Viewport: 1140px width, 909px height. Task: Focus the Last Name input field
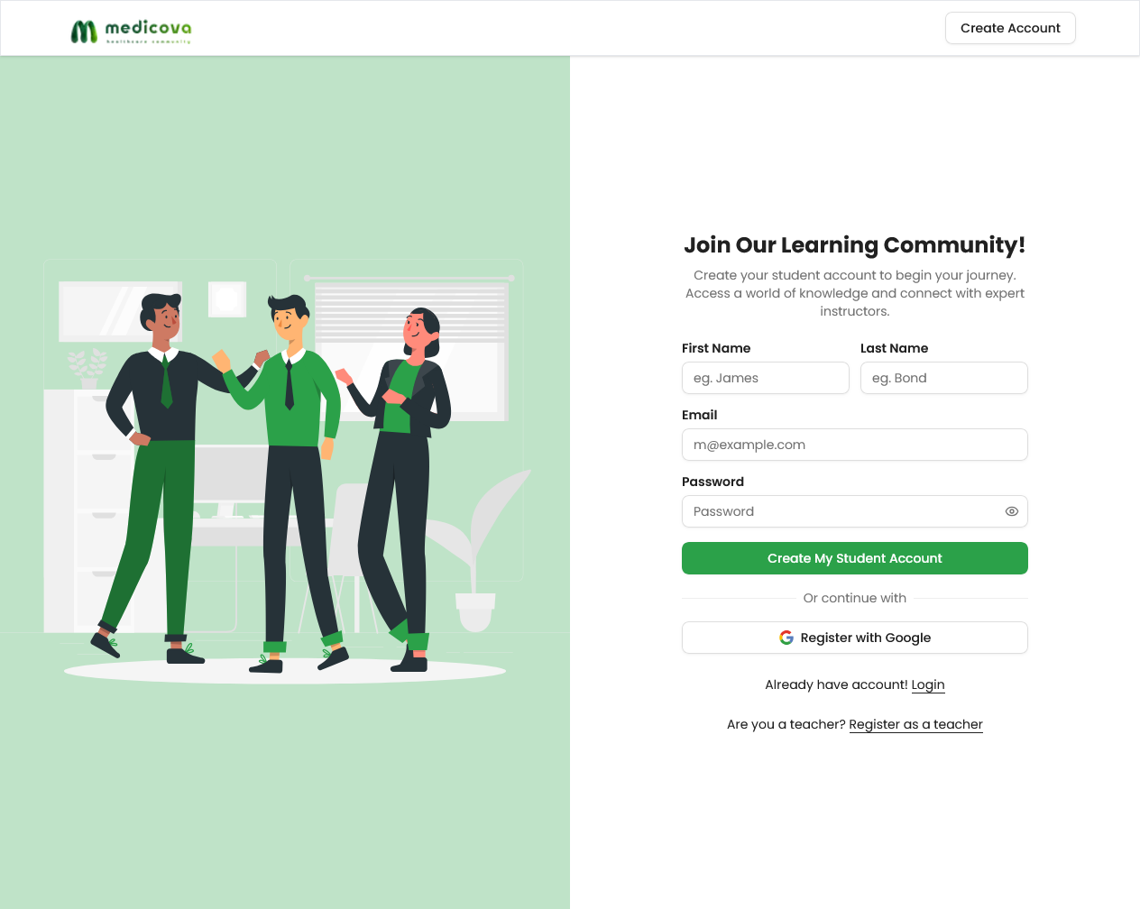944,378
